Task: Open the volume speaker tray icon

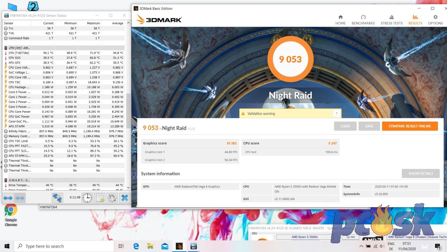Action: click(x=382, y=246)
